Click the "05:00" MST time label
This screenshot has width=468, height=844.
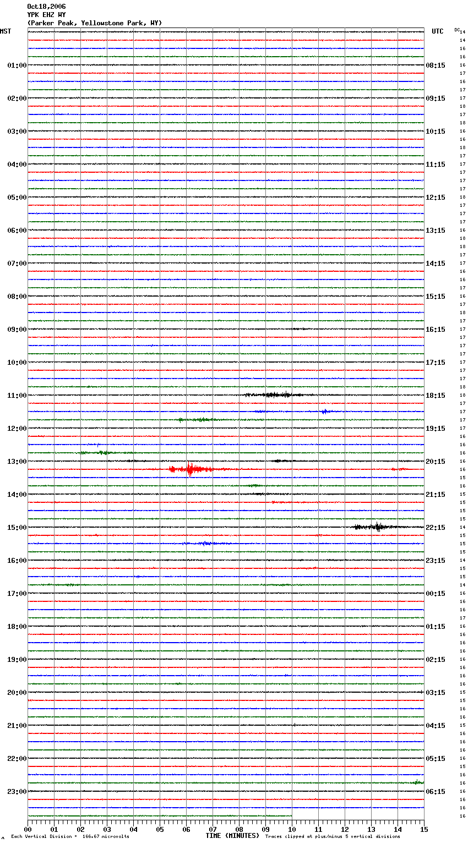pyautogui.click(x=17, y=198)
